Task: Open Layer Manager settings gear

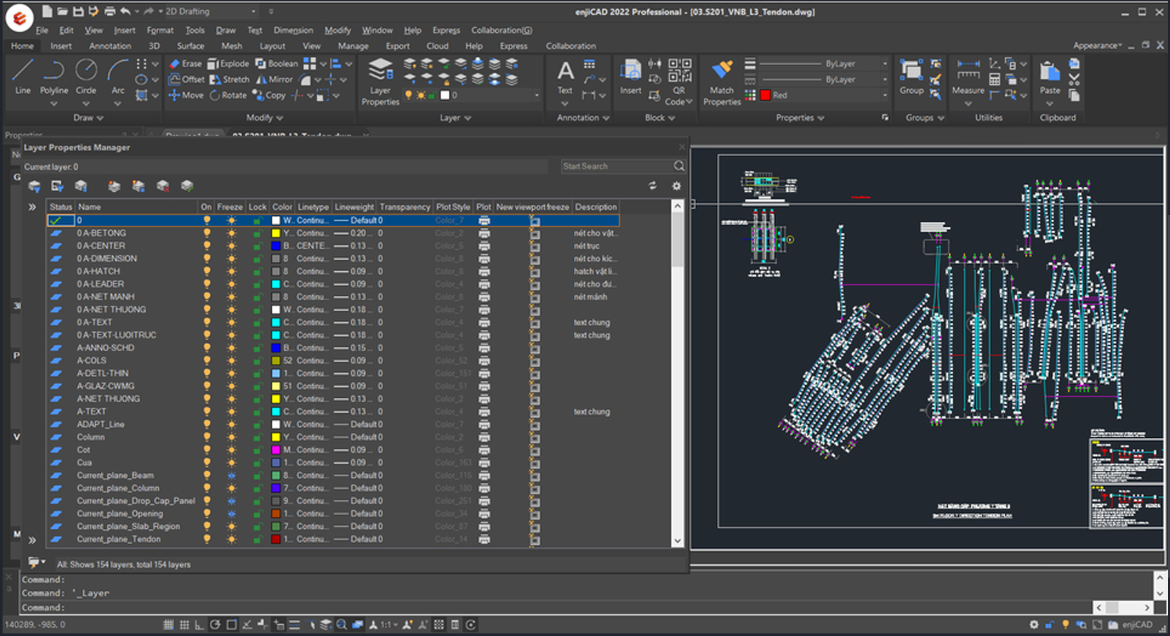Action: pos(676,186)
